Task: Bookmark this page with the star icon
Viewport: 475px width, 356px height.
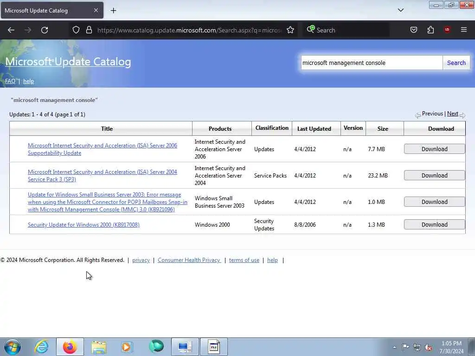Action: coord(290,30)
